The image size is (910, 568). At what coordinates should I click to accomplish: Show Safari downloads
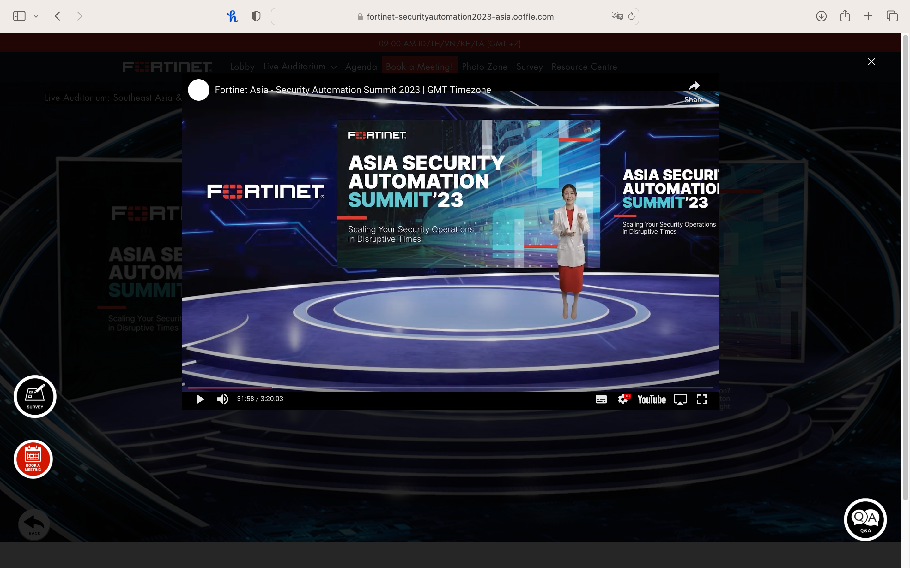coord(821,16)
